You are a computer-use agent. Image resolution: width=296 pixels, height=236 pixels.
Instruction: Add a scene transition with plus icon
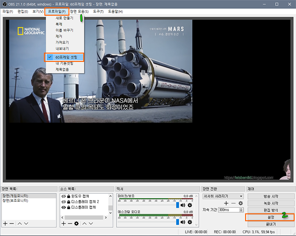tap(226, 203)
